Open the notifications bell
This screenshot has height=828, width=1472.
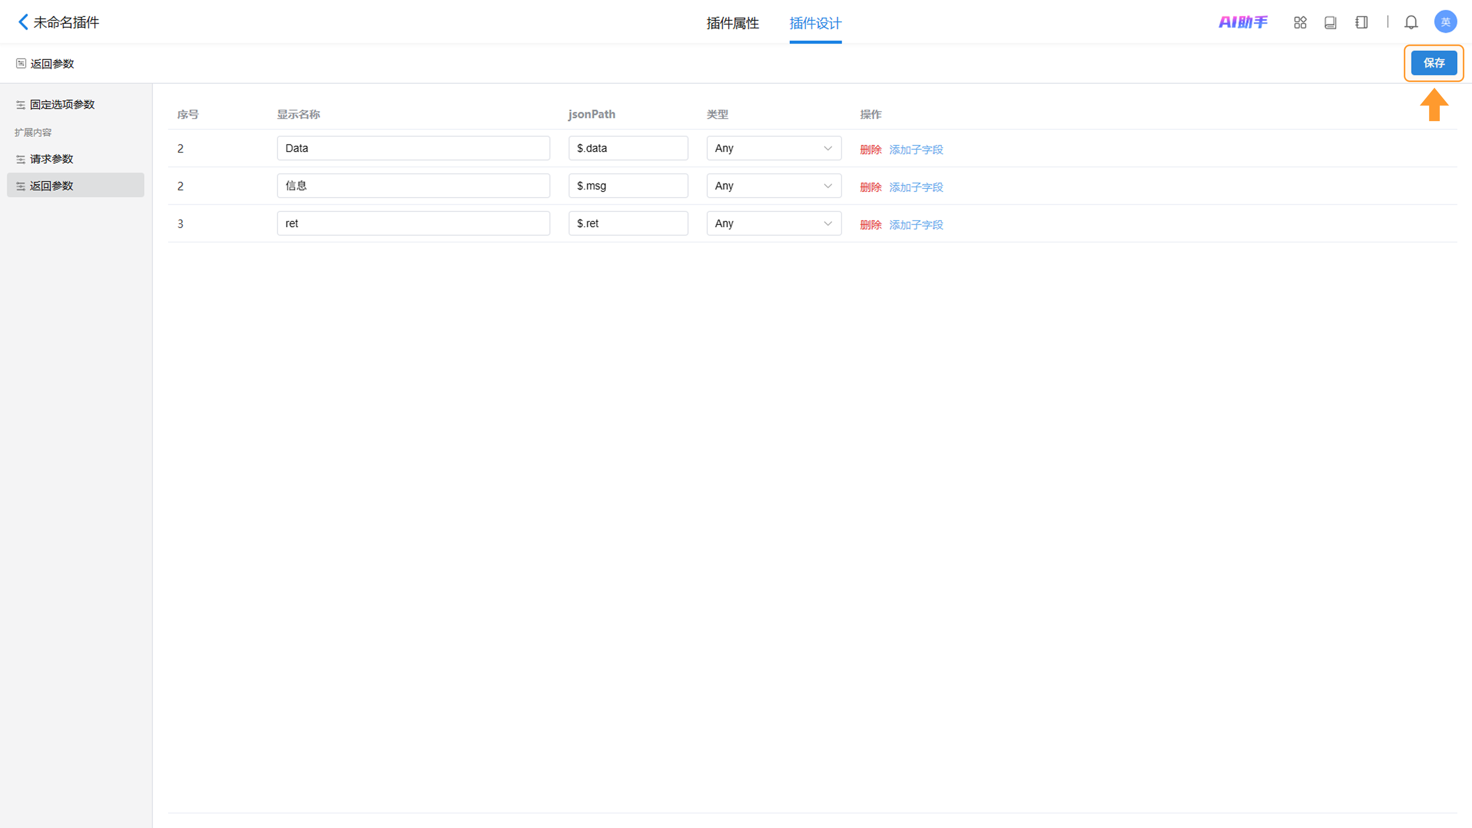(1411, 22)
